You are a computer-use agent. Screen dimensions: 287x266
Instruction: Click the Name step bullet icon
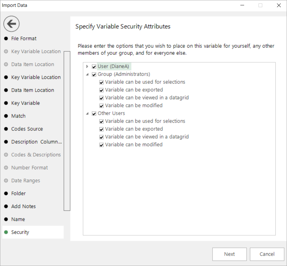pyautogui.click(x=6, y=219)
